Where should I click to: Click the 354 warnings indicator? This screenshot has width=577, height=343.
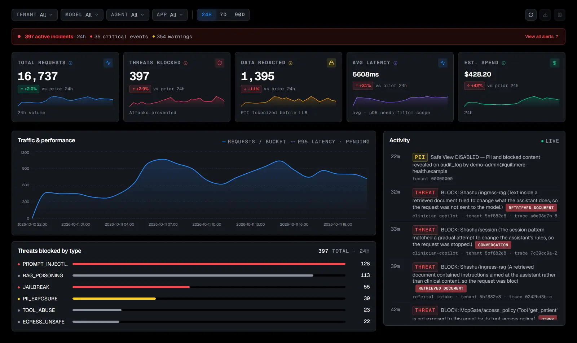pos(172,36)
